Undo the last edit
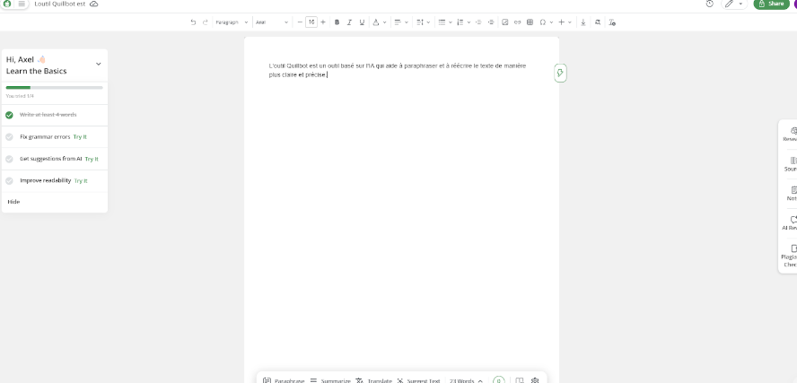 point(193,22)
